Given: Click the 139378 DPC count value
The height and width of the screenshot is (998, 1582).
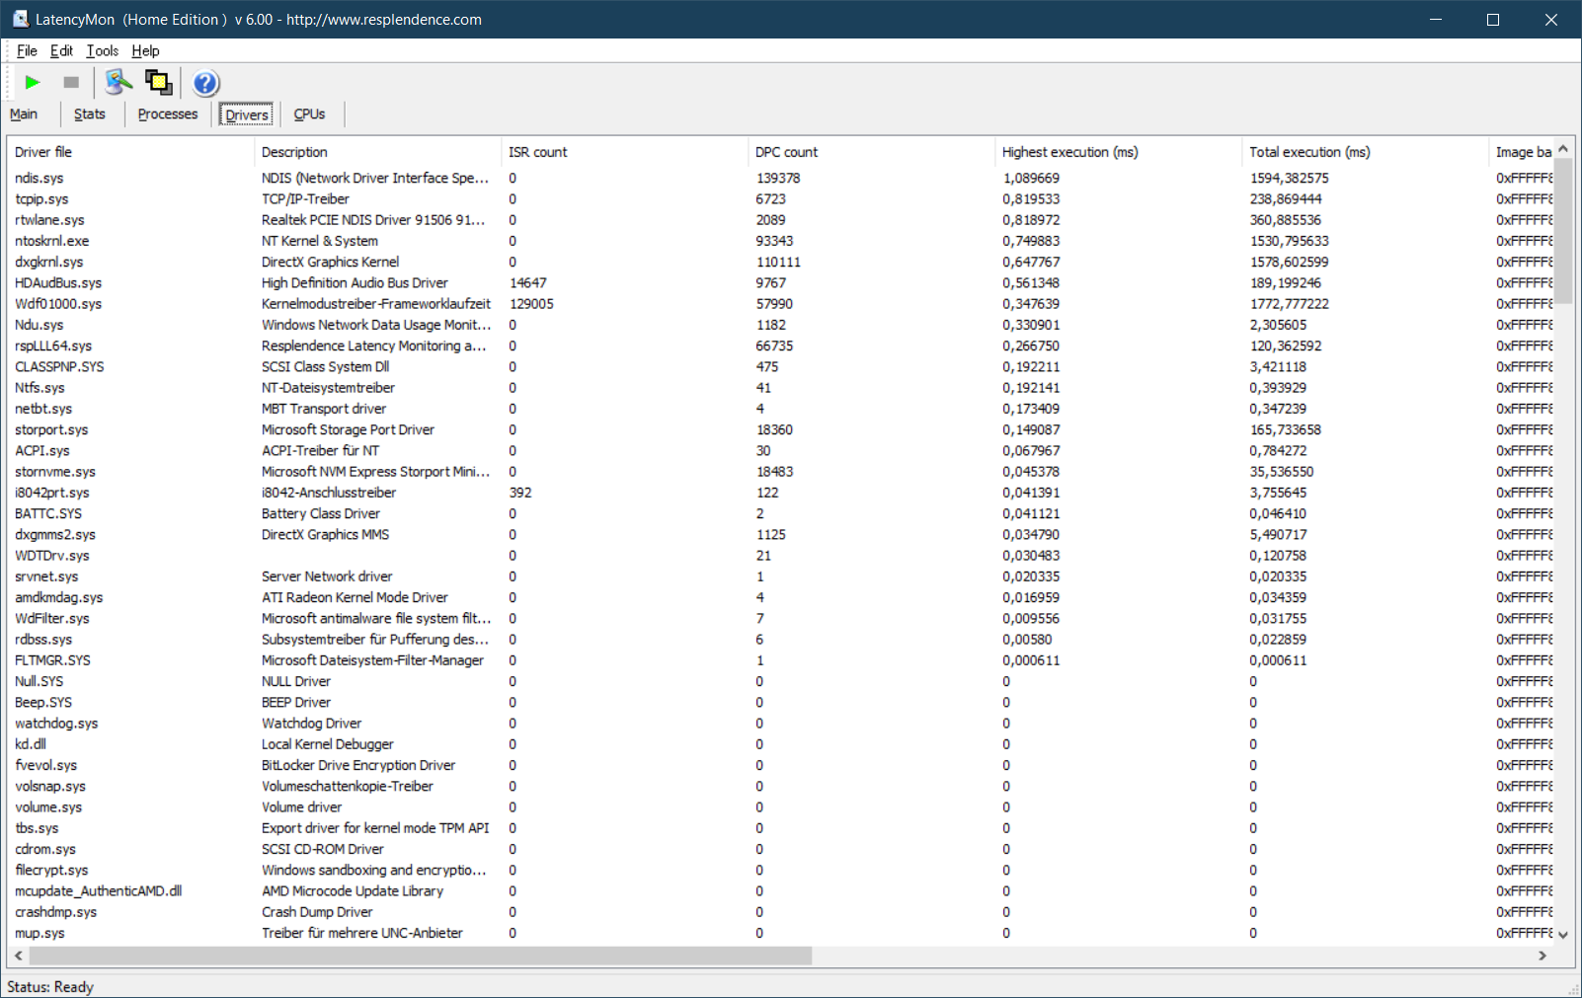Looking at the screenshot, I should (778, 179).
